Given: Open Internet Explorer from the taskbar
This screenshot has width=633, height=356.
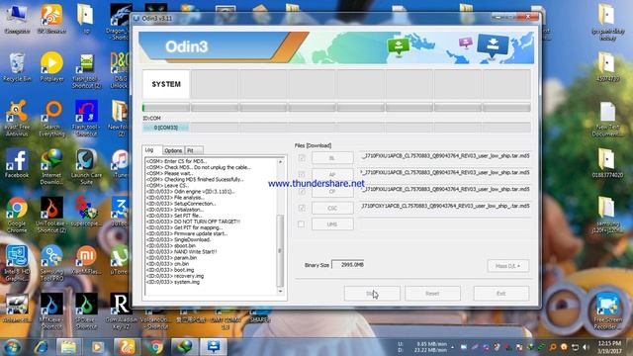Looking at the screenshot, I should coord(41,347).
